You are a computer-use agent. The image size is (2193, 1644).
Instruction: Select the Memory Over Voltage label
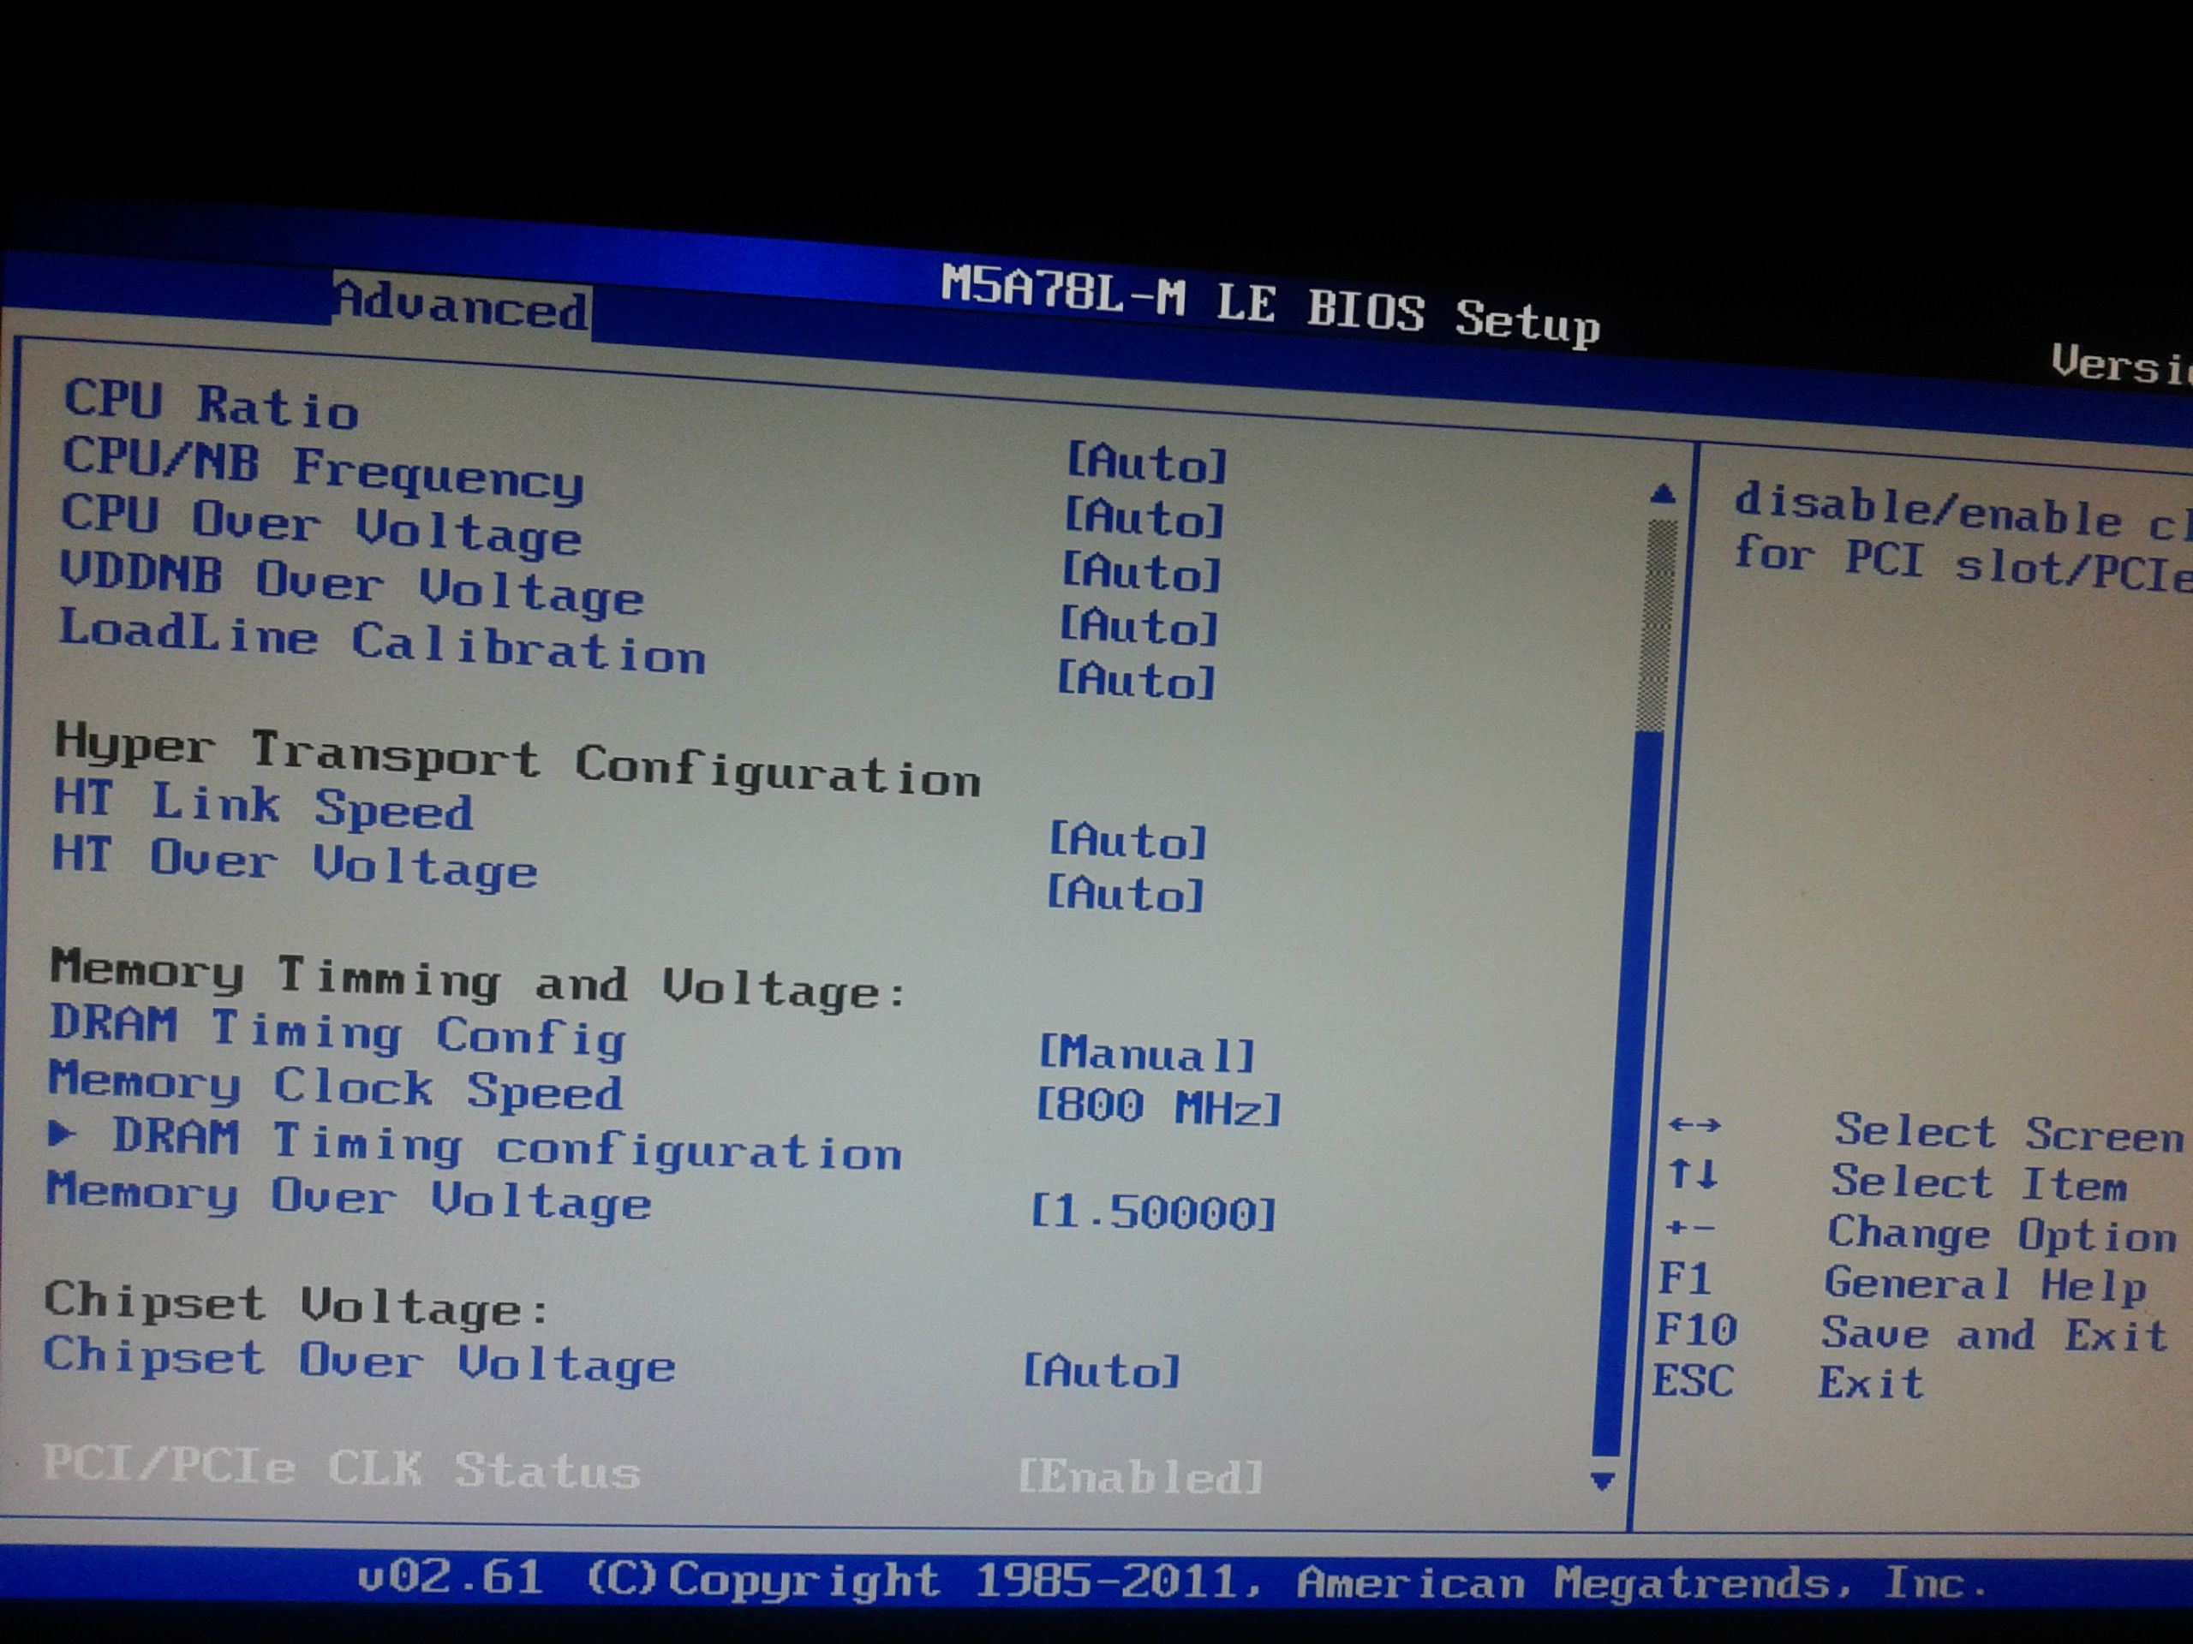tap(348, 1197)
